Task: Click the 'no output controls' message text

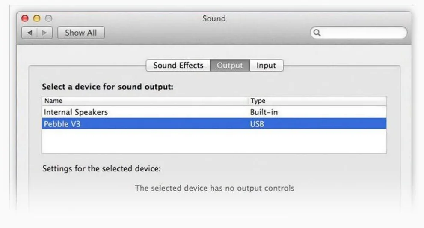Action: click(x=214, y=188)
